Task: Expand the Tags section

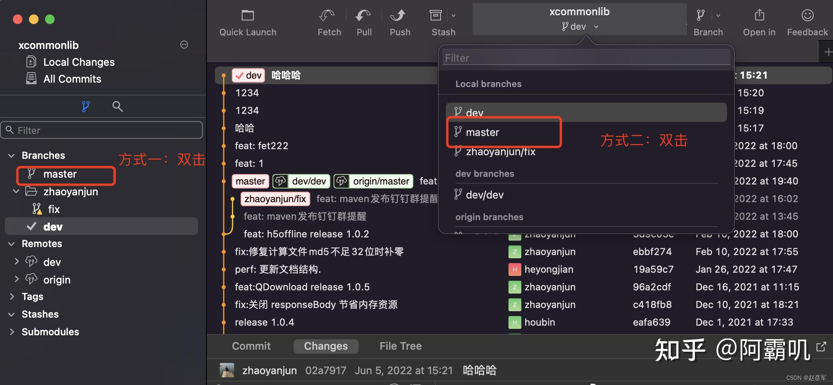Action: pyautogui.click(x=12, y=296)
